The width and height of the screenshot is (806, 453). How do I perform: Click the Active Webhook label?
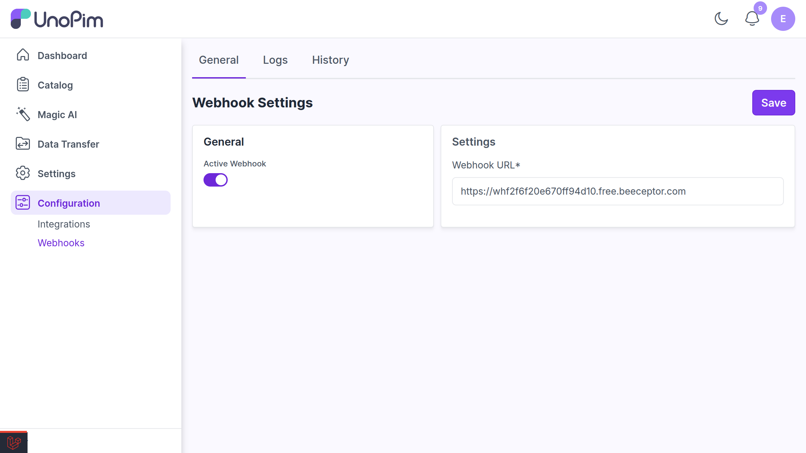235,164
